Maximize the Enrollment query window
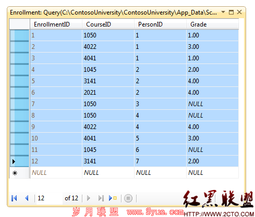 point(231,12)
